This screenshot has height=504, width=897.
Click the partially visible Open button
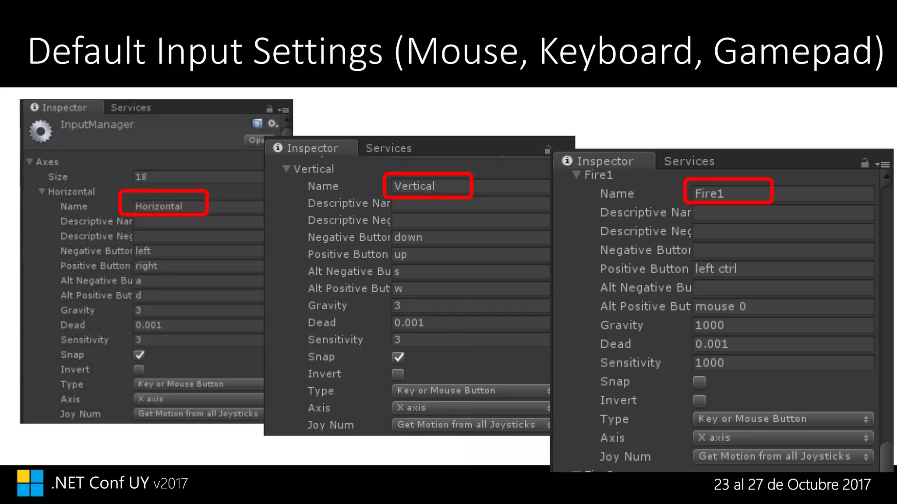255,140
